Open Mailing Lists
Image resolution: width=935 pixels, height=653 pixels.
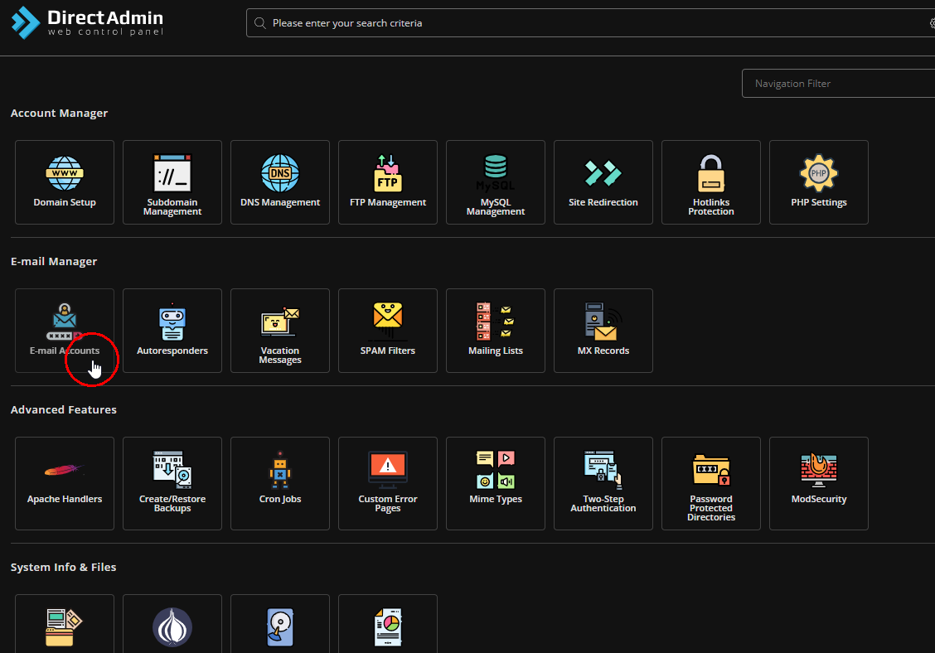tap(496, 331)
